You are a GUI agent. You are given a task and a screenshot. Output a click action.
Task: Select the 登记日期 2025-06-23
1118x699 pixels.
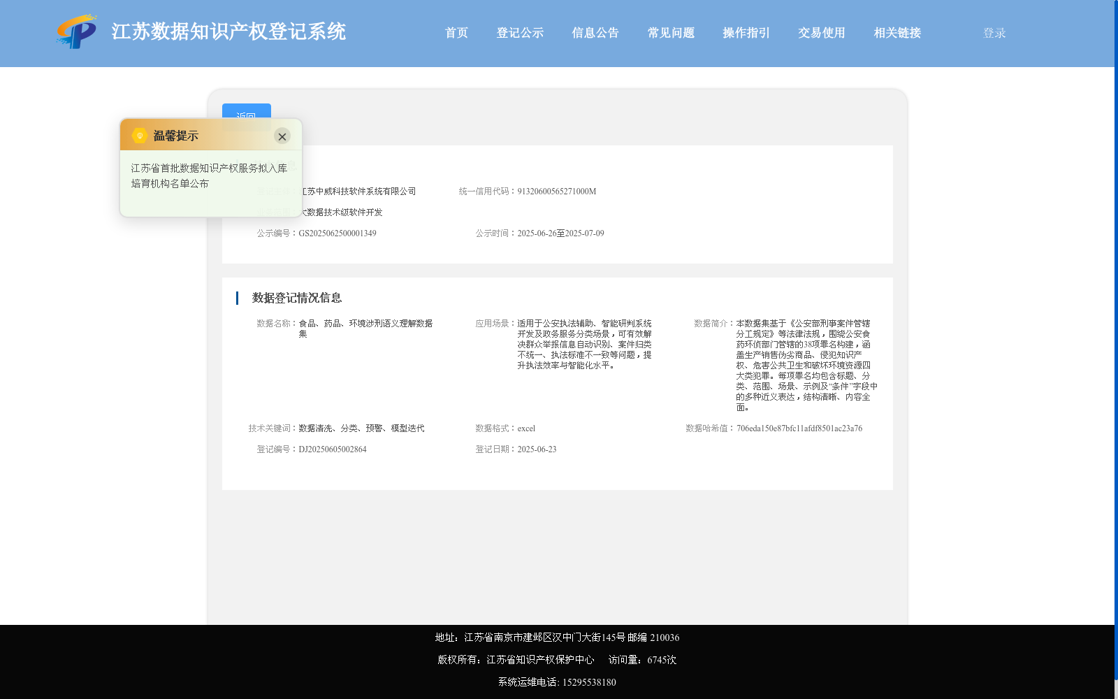point(537,449)
